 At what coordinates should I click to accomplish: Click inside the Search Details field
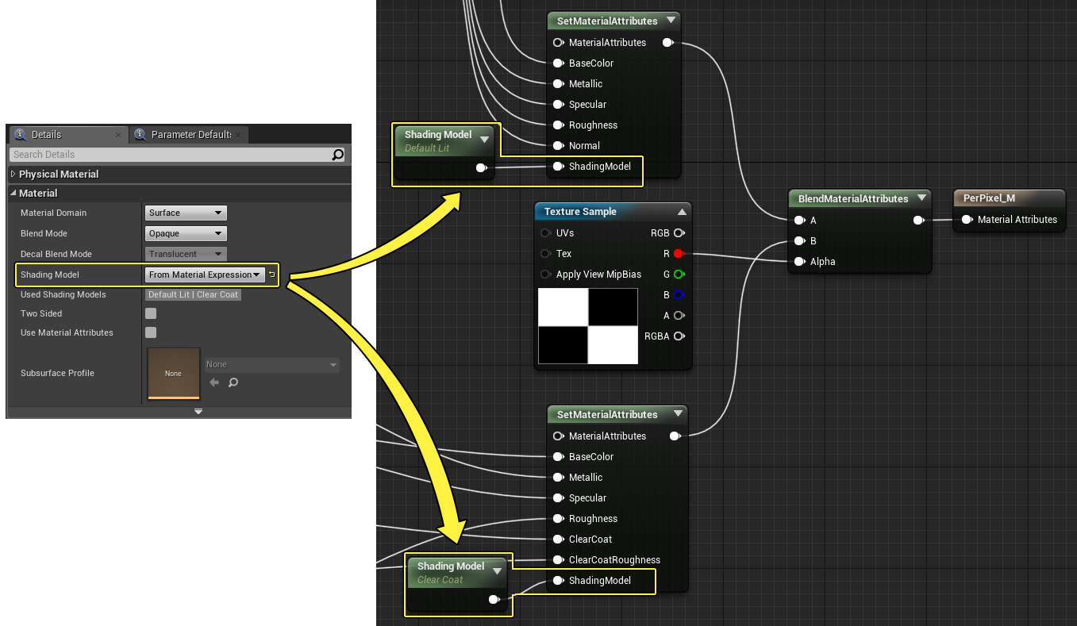167,155
